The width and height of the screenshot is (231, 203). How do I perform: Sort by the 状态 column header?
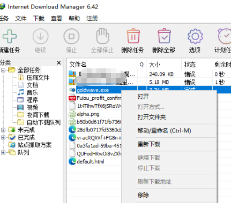[197, 65]
